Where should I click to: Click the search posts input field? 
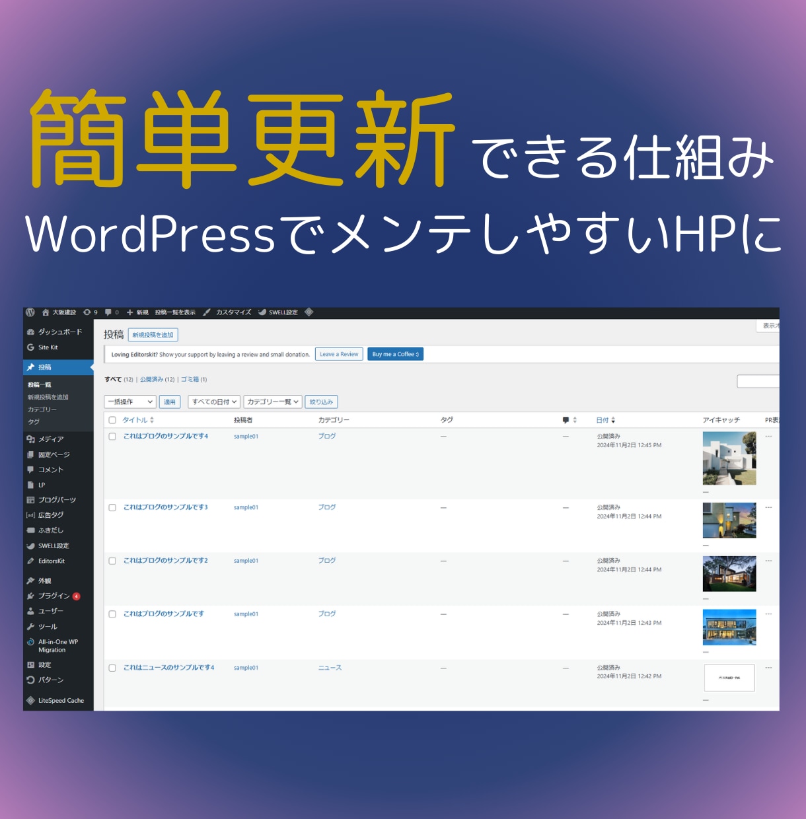[758, 381]
